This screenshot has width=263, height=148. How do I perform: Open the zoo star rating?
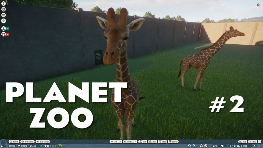(50, 146)
